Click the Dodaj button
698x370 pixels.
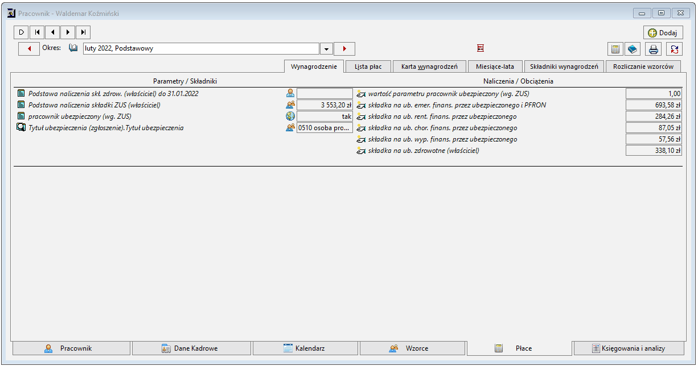point(663,33)
